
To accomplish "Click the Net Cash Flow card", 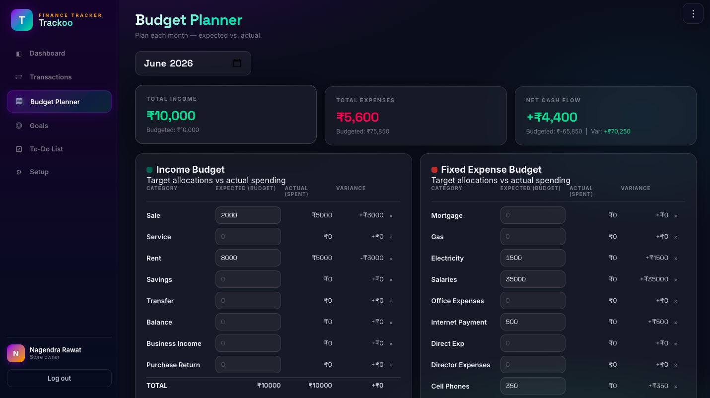I will (x=606, y=116).
